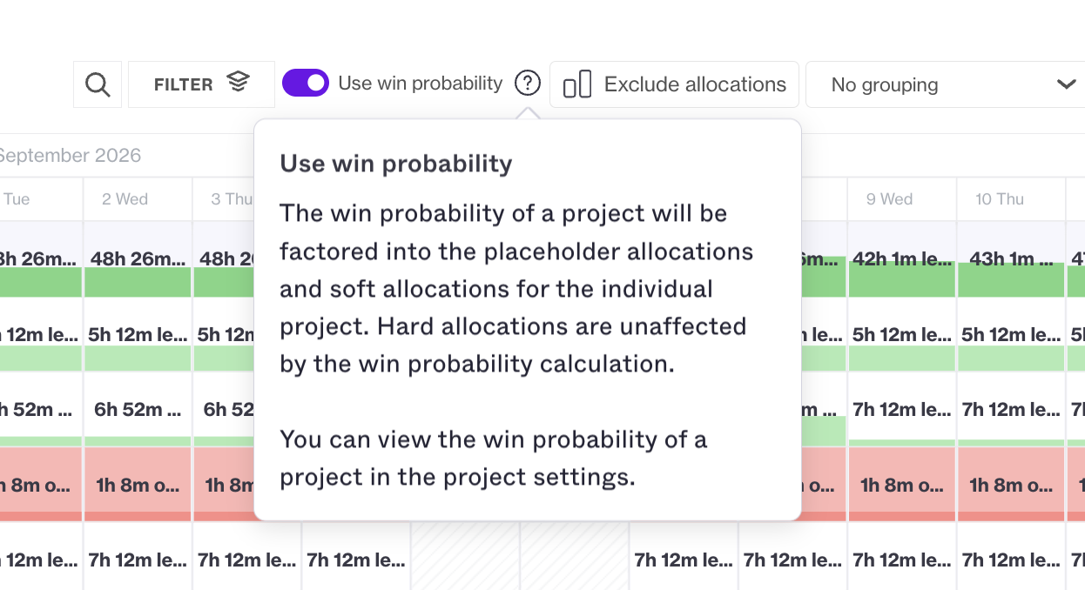Click the layers icon inside the FILTER button
The image size is (1085, 590).
coord(238,83)
